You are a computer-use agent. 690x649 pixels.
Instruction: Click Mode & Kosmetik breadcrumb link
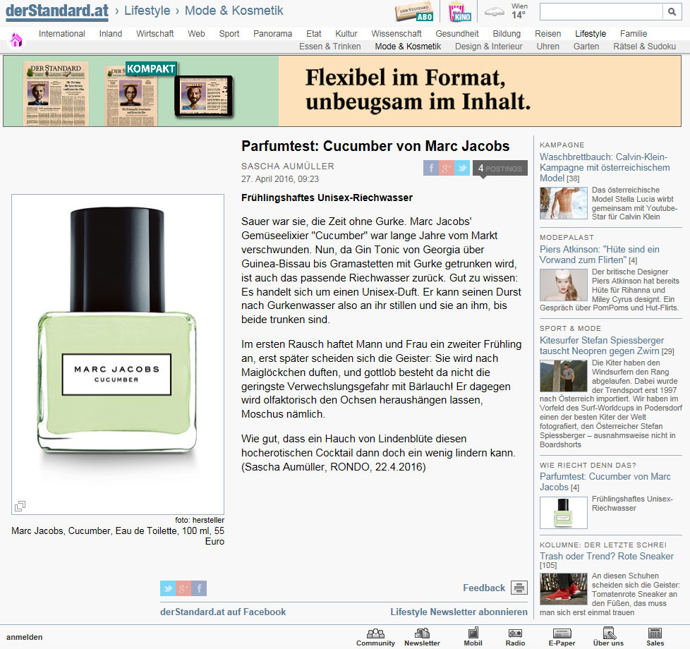(234, 11)
